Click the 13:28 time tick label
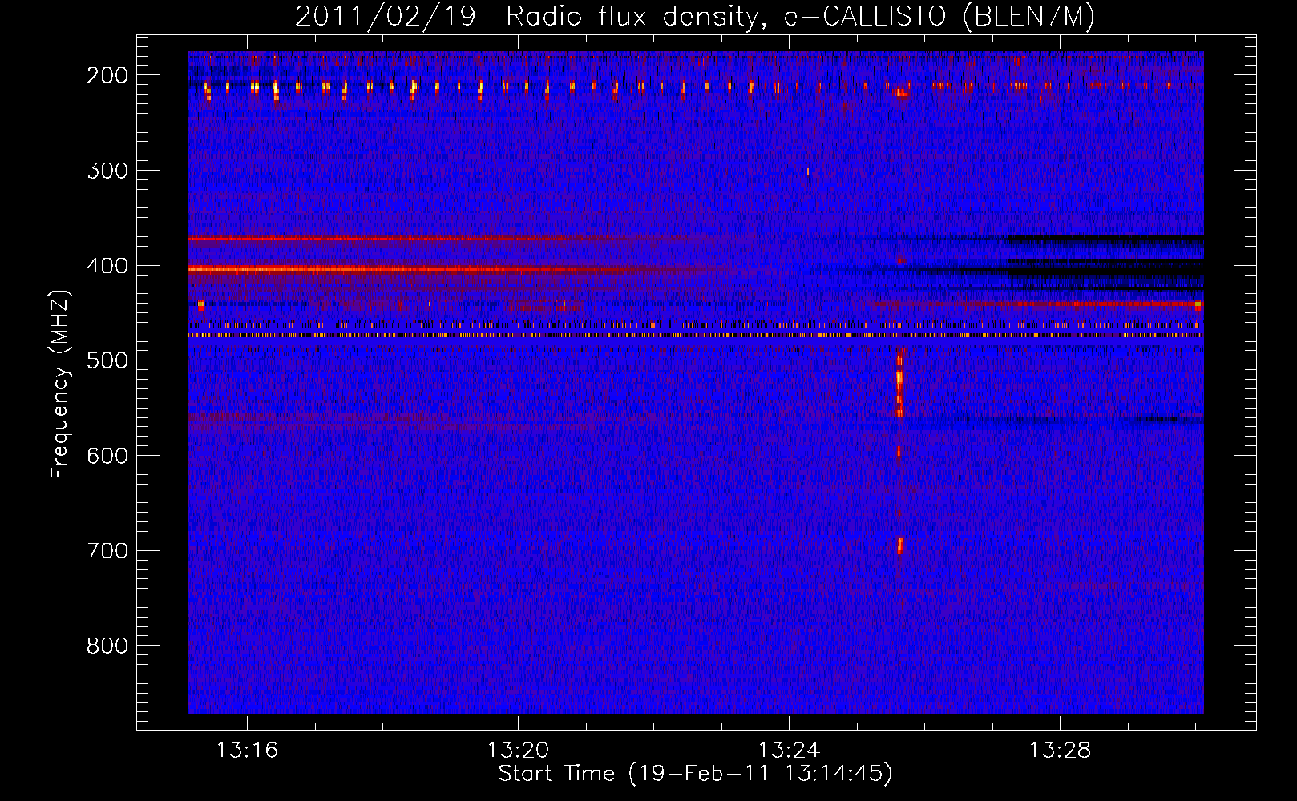1297x801 pixels. coord(1060,751)
